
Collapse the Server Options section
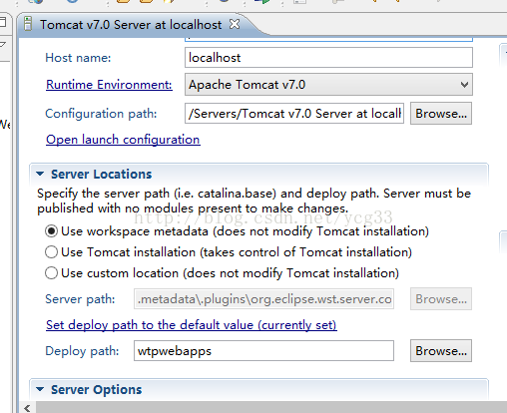pos(40,389)
